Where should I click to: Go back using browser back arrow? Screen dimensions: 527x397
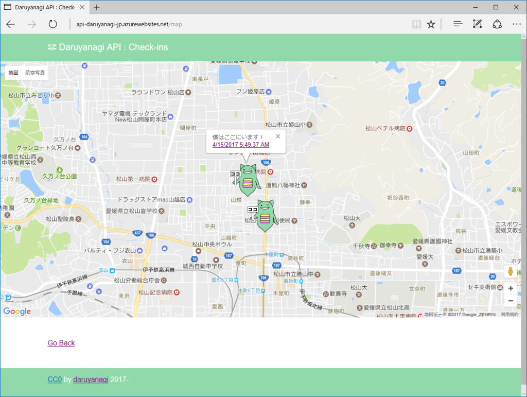click(11, 24)
